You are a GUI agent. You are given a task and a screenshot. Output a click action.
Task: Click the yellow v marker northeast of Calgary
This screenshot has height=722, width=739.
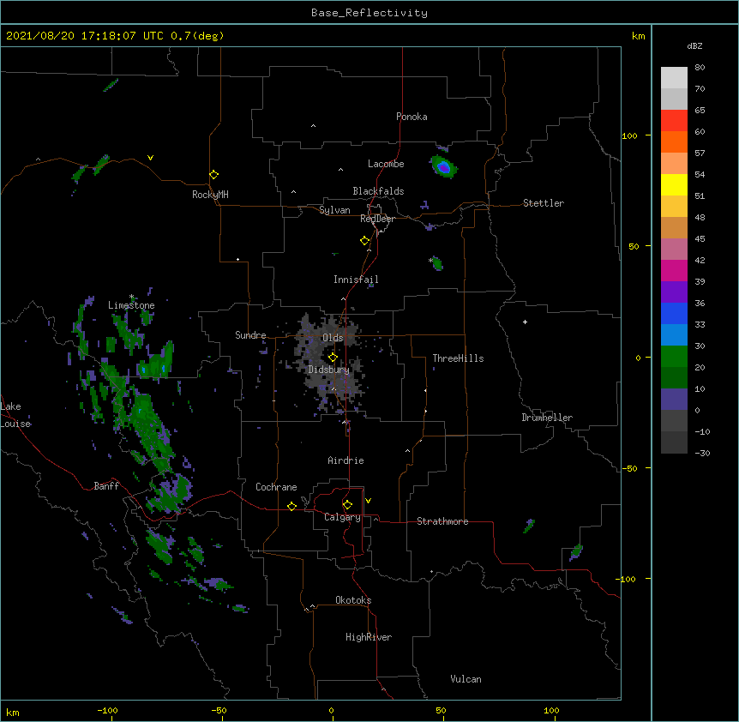368,501
